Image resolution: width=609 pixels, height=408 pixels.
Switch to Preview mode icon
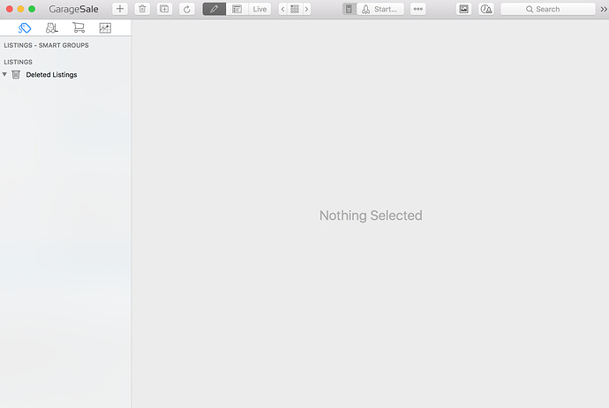click(x=237, y=9)
